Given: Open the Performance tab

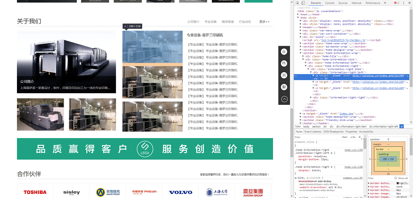Looking at the screenshot, I should (373, 3).
